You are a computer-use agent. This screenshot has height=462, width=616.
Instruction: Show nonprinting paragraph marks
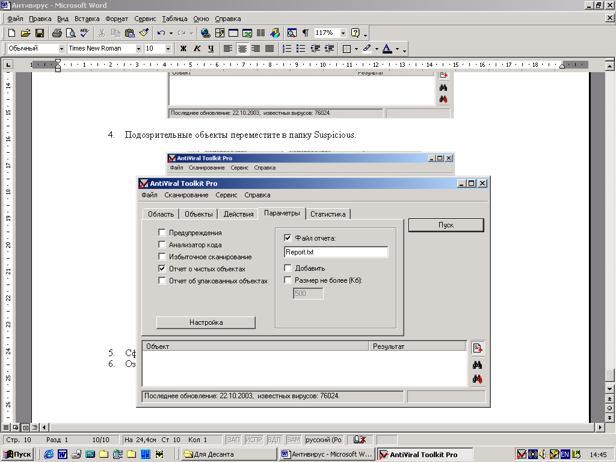tap(306, 33)
